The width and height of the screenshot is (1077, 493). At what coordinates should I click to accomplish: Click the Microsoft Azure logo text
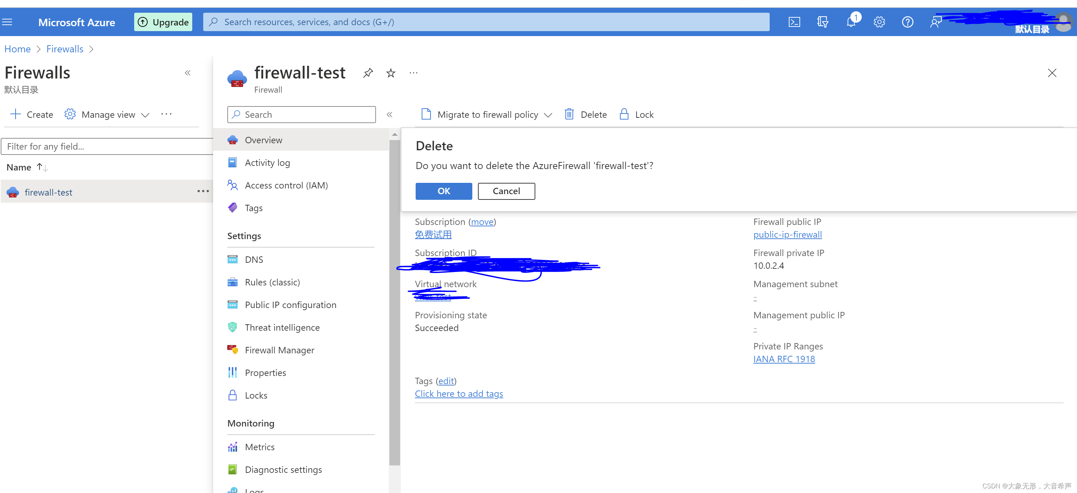[76, 22]
